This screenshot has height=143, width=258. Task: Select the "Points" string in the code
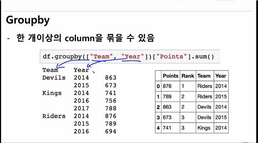tap(172, 56)
